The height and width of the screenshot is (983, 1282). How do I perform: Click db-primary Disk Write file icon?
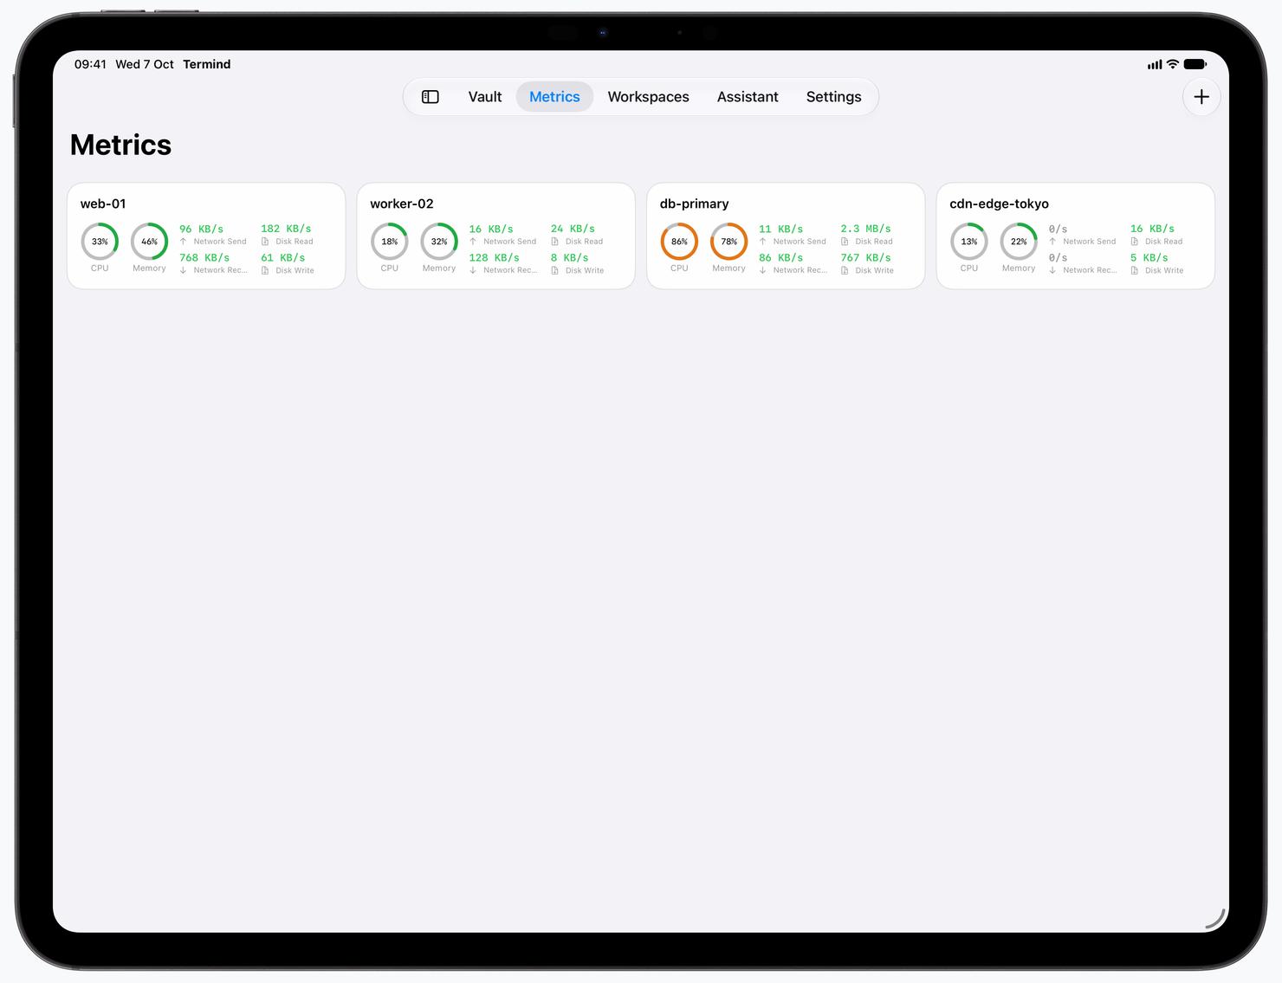pos(845,270)
